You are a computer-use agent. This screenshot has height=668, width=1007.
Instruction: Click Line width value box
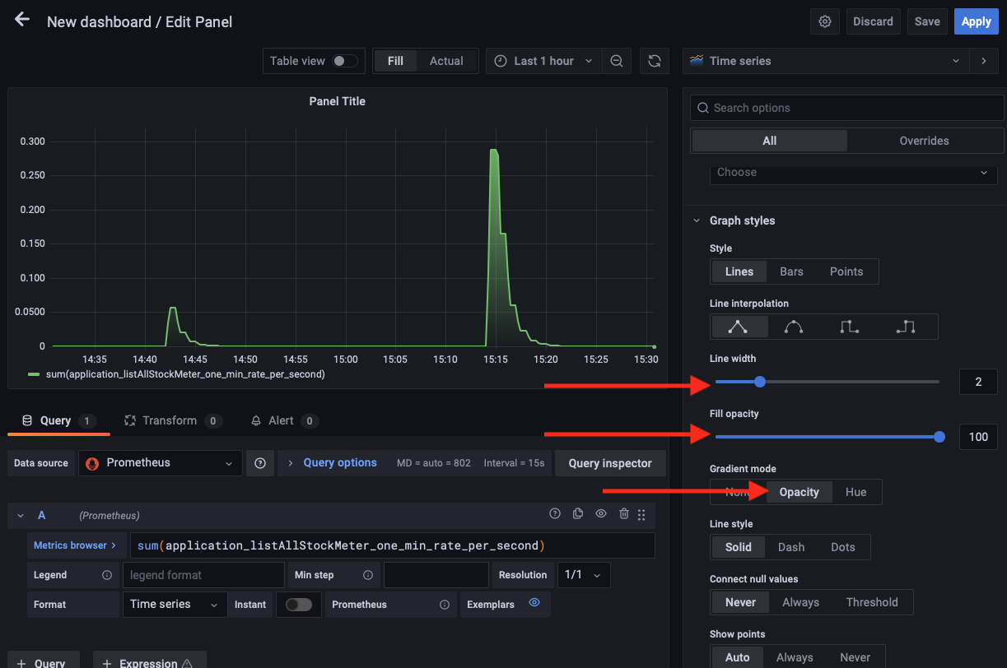978,382
